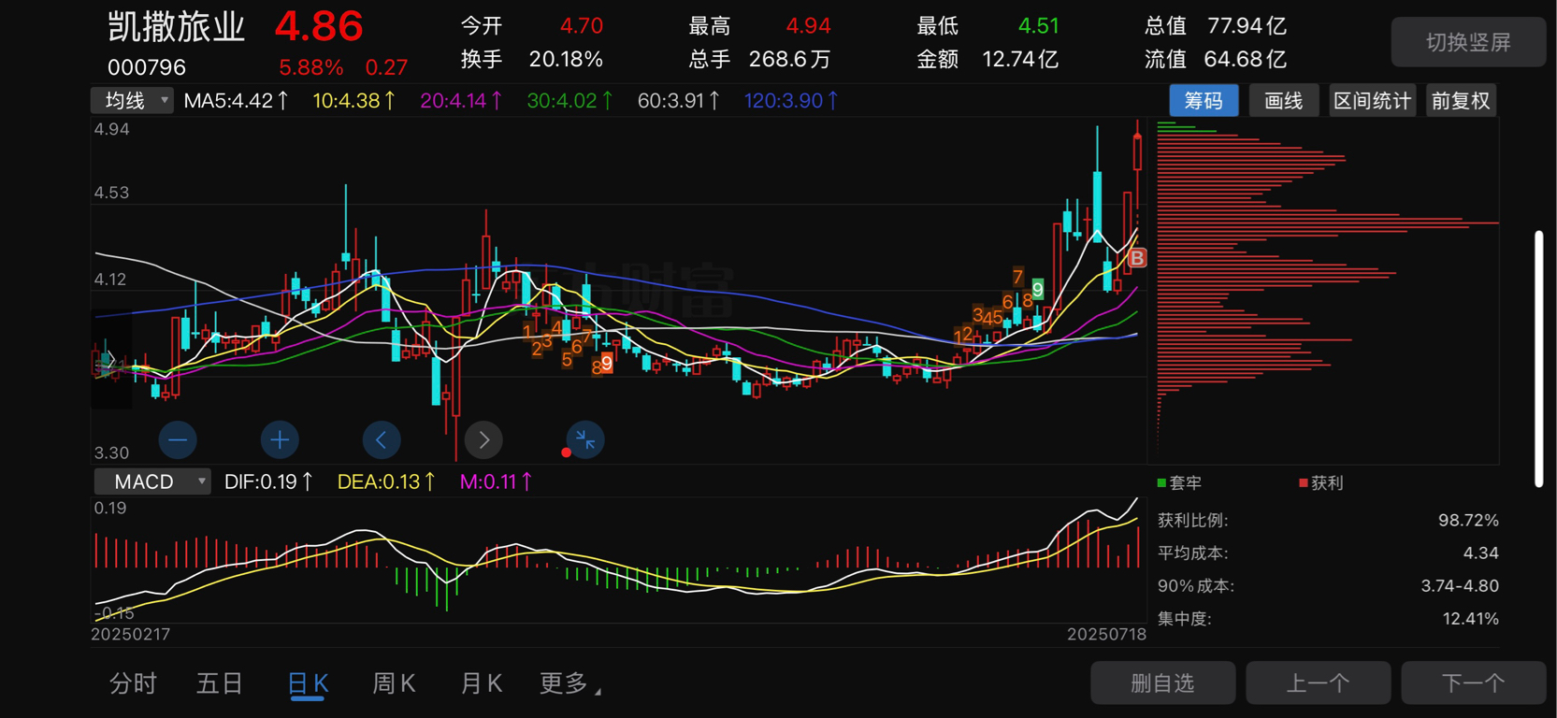Tap the 获利比例 98.72% row
1557x718 pixels.
1328,520
